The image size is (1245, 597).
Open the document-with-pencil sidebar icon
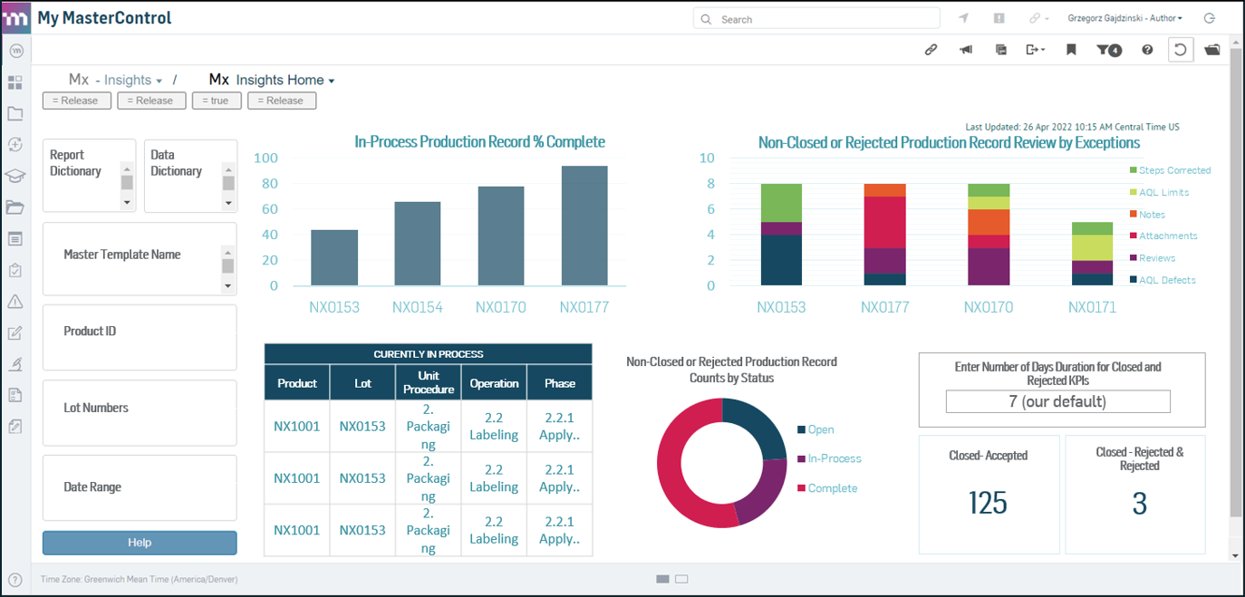15,427
